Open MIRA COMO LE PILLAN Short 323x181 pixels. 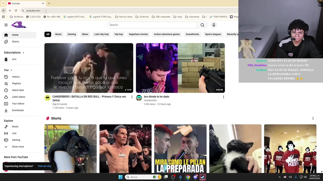(x=180, y=149)
